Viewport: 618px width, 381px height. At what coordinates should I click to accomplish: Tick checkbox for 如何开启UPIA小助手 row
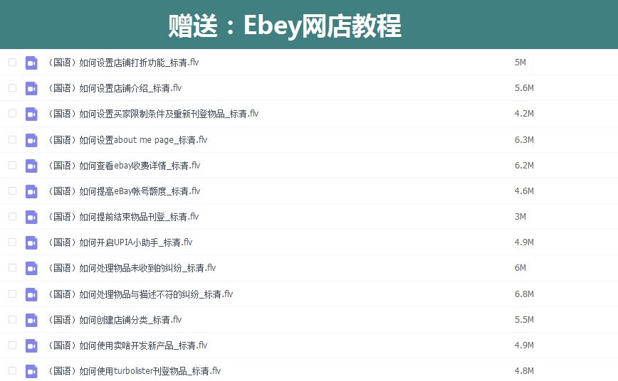(12, 242)
